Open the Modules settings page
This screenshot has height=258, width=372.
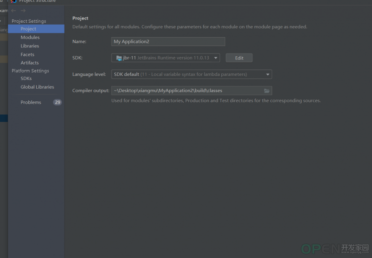[30, 37]
